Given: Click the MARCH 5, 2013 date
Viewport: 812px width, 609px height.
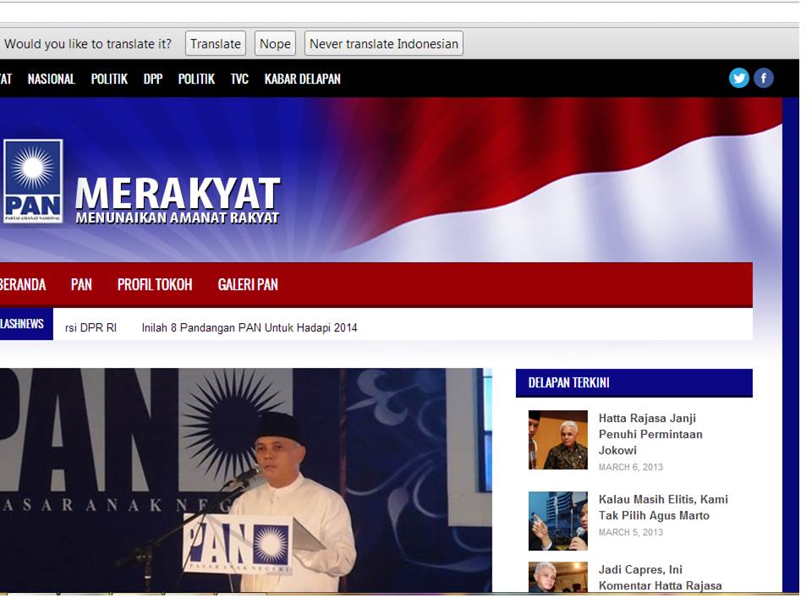Looking at the screenshot, I should [x=630, y=532].
